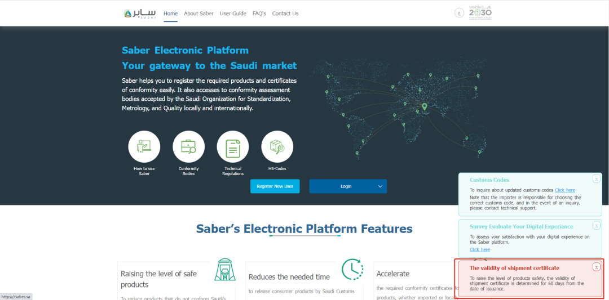Click the clock icon above Reduces needed time

pos(352,270)
